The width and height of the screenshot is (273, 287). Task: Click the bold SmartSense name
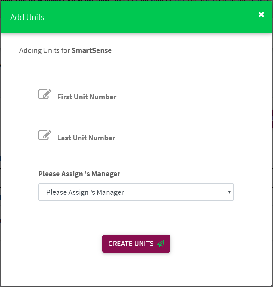click(92, 51)
